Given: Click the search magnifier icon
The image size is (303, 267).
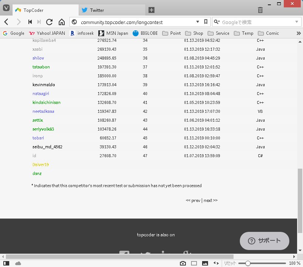Looking at the screenshot, I should pyautogui.click(x=217, y=22).
